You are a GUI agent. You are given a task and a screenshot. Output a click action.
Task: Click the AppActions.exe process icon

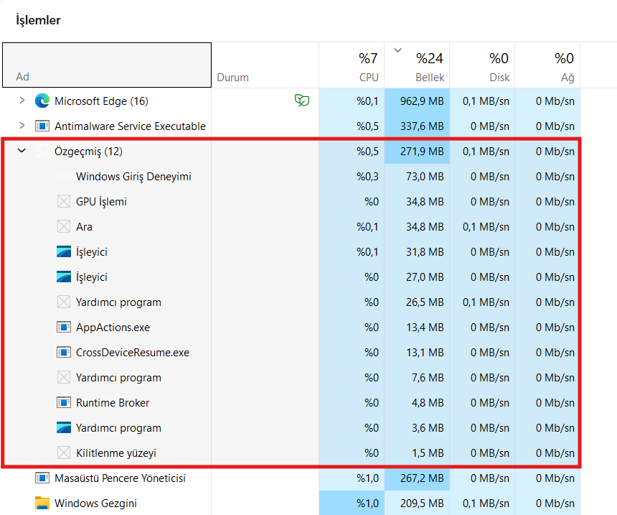(64, 327)
